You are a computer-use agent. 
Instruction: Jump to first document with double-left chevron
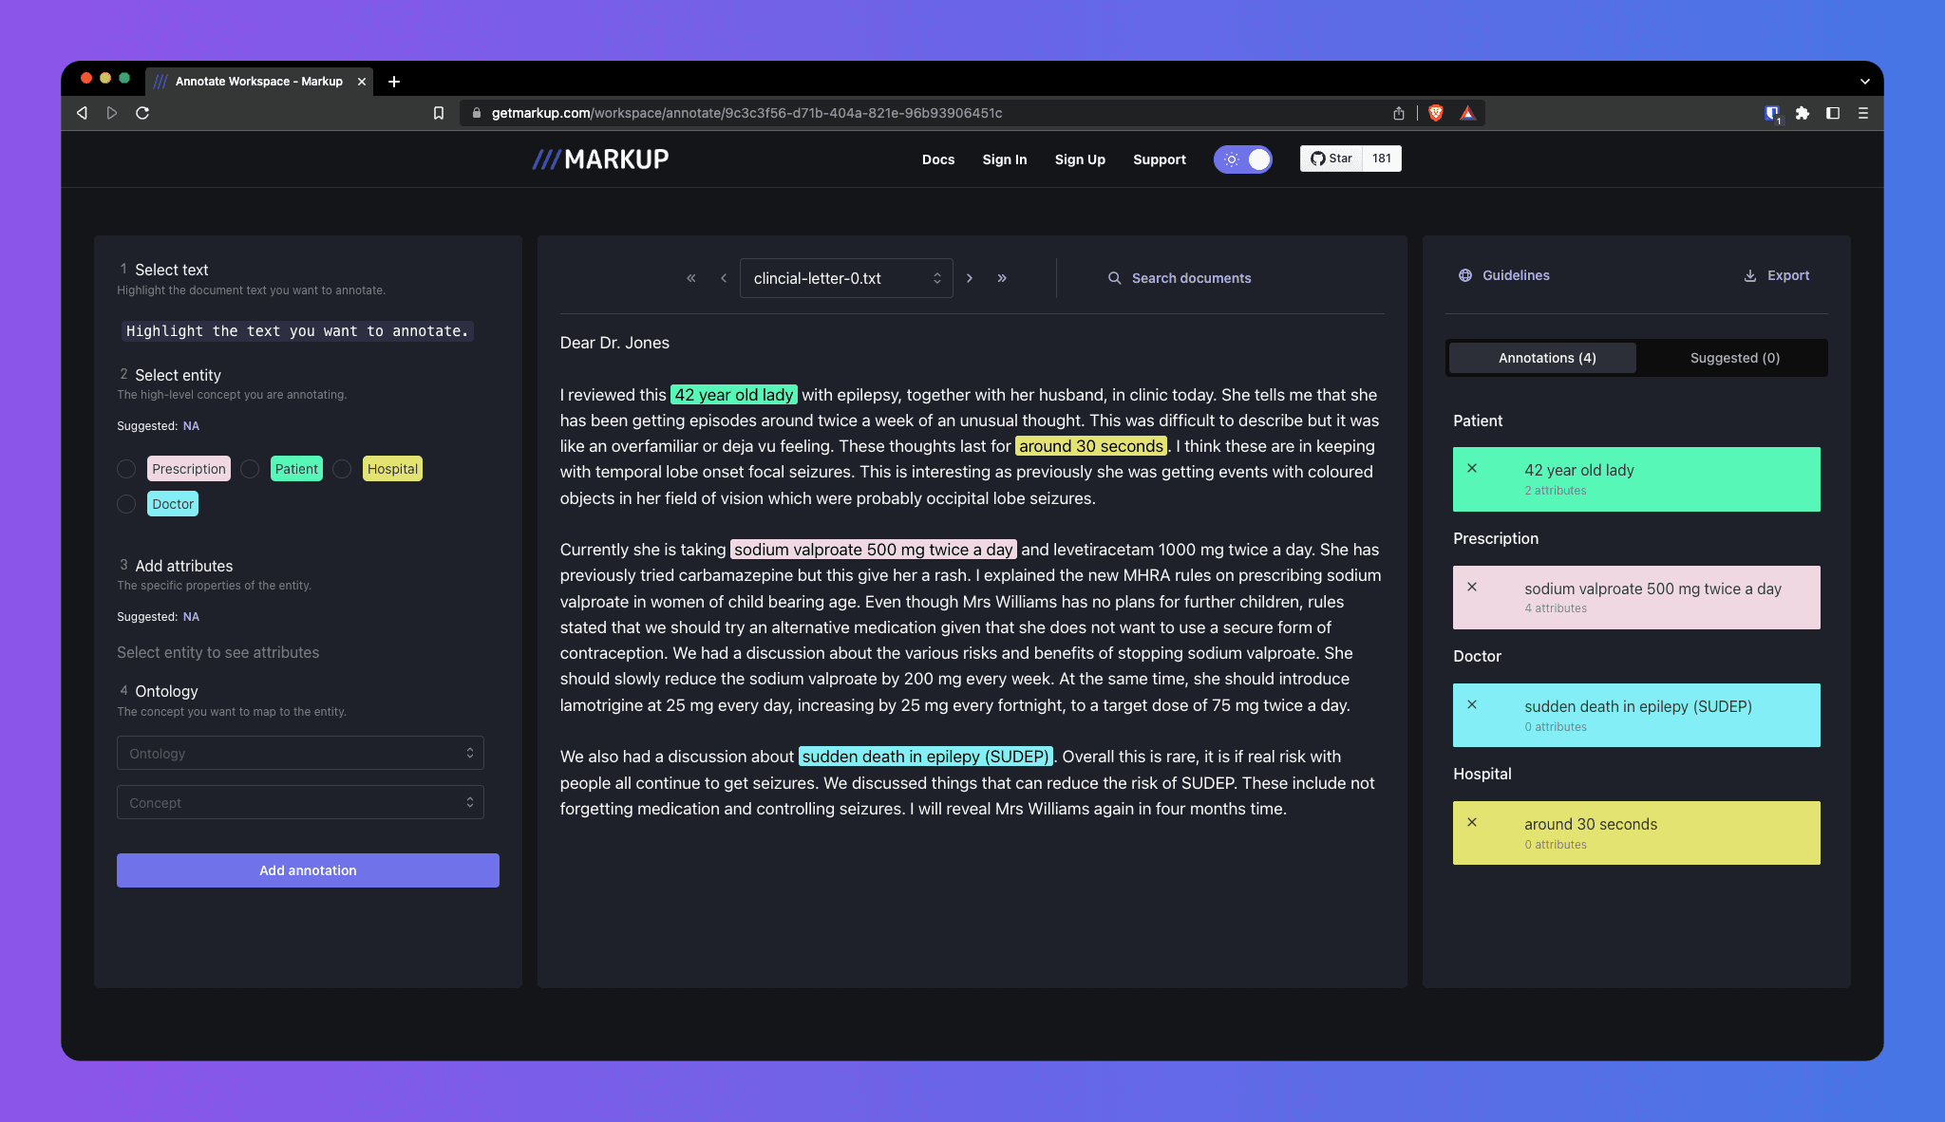[x=691, y=278]
